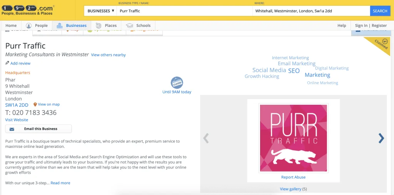
Task: Go to the Home tab
Action: [11, 25]
